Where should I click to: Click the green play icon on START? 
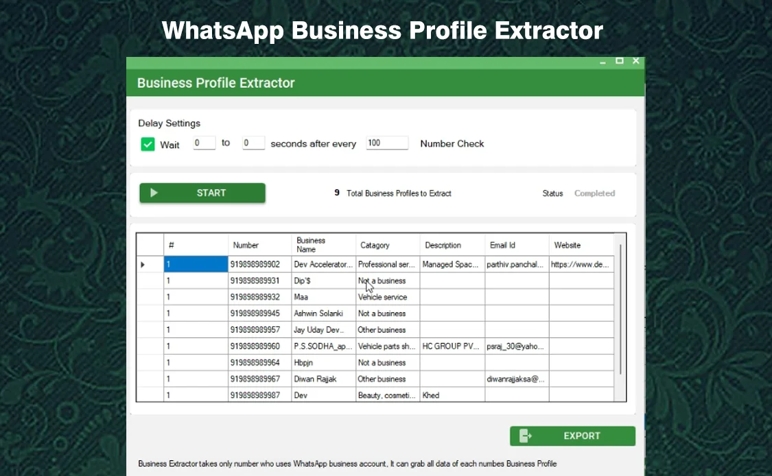(154, 193)
